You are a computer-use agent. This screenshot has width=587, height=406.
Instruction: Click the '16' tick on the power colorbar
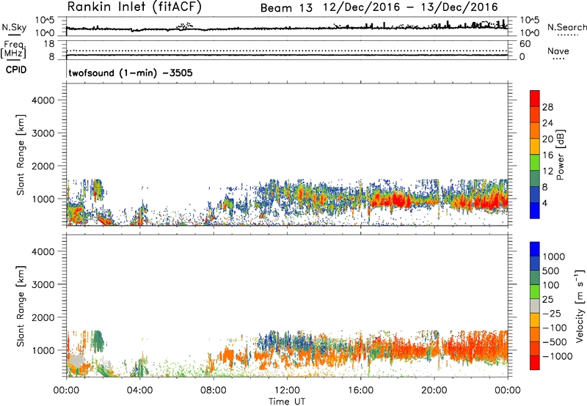coord(547,155)
